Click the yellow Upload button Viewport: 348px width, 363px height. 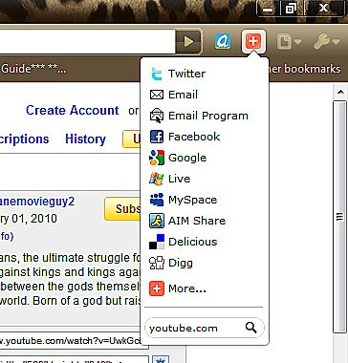click(x=132, y=139)
